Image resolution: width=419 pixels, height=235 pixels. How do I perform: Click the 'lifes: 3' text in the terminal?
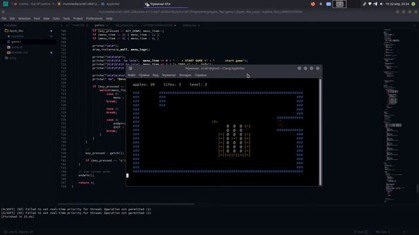[x=172, y=84]
